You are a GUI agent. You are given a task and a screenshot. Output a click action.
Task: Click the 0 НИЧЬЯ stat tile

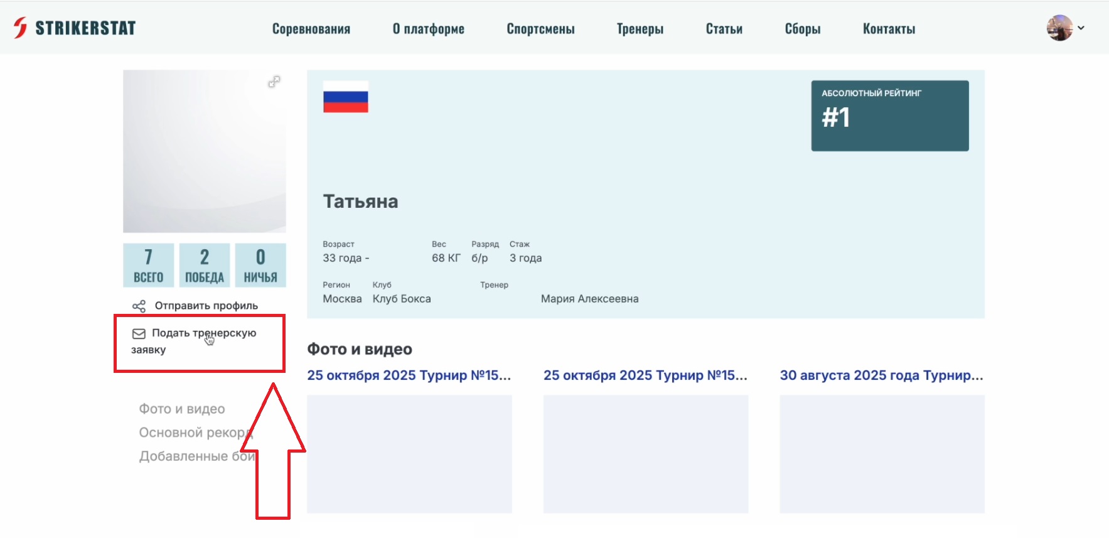click(260, 266)
